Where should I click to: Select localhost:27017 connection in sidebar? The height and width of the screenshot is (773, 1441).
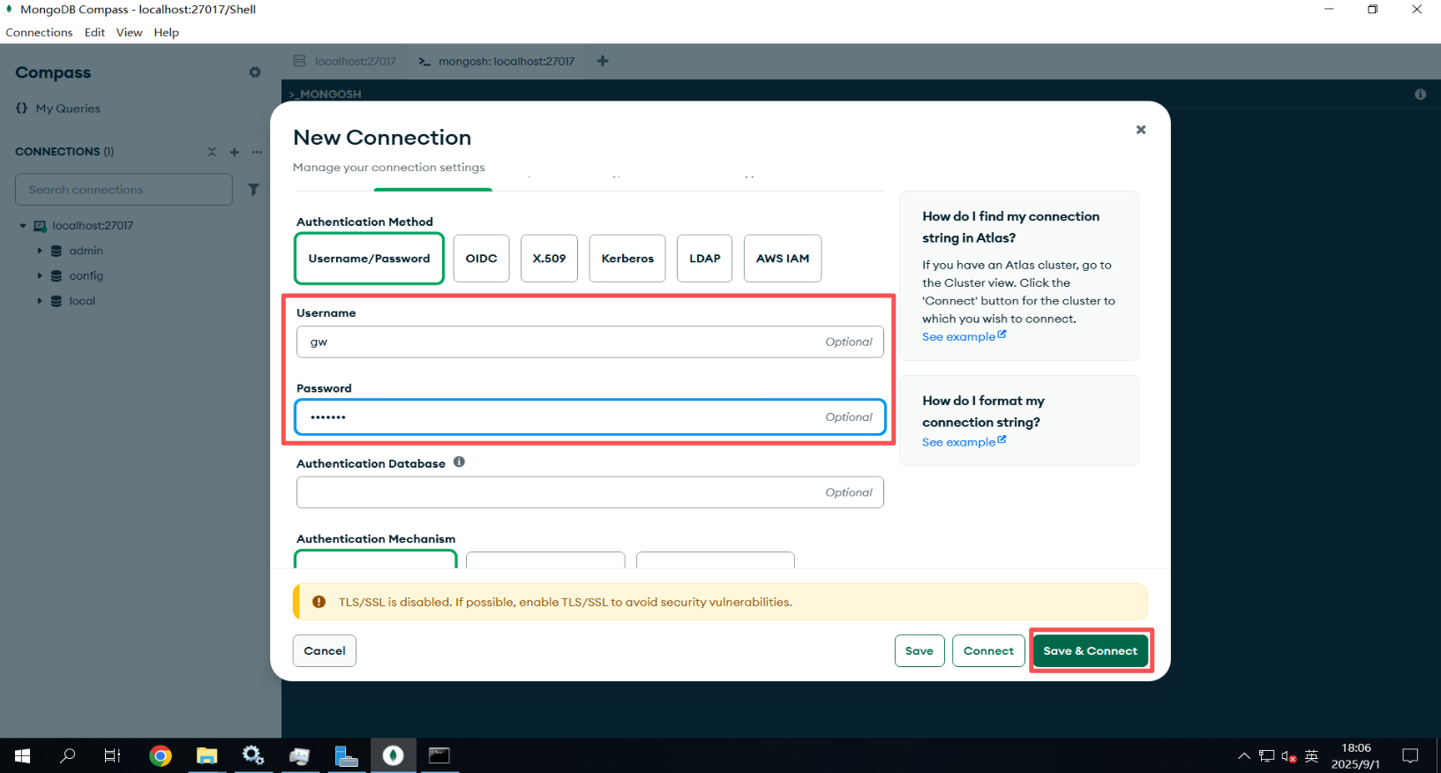[93, 226]
